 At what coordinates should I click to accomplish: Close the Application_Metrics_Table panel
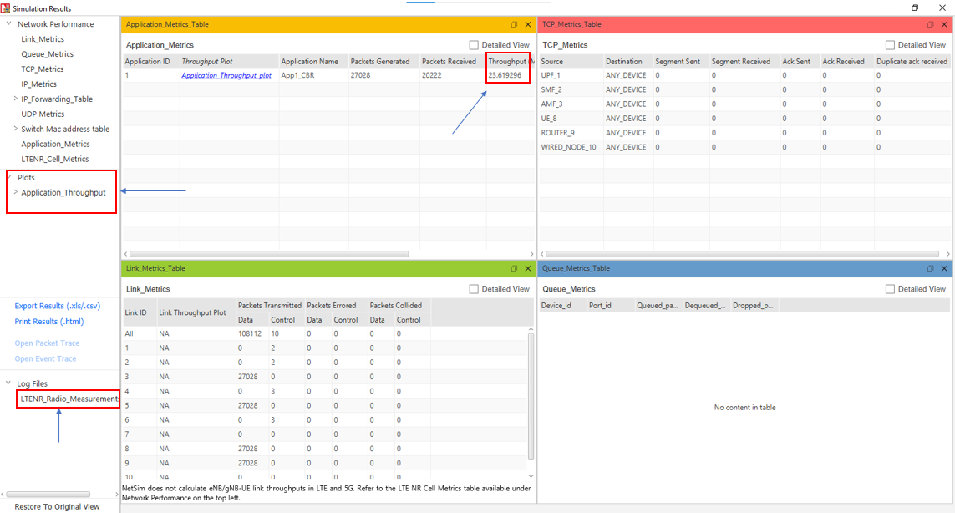pos(527,24)
